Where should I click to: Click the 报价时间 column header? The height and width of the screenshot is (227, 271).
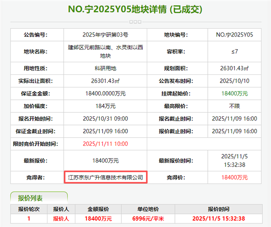(x=219, y=209)
